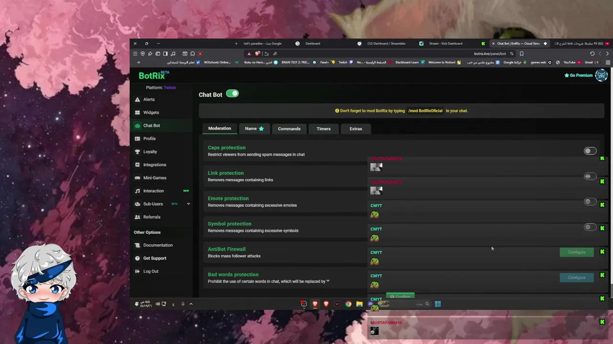This screenshot has width=613, height=344.
Task: Toggle the Chat Bot master switch off
Action: pyautogui.click(x=232, y=94)
